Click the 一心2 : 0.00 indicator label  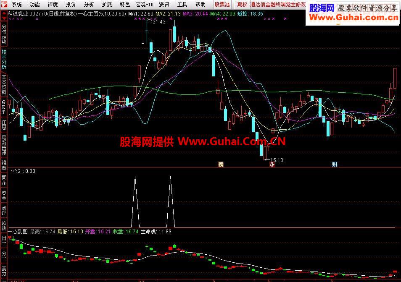click(x=21, y=171)
